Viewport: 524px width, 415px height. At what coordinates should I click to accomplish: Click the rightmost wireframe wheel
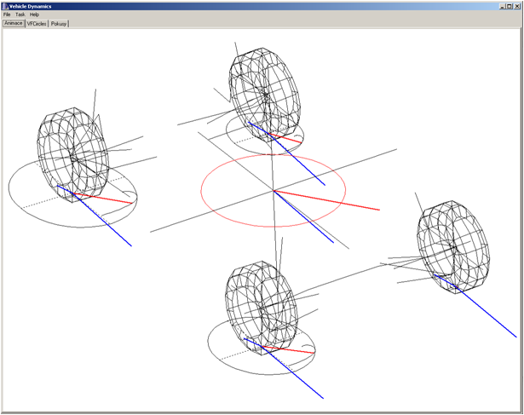click(452, 245)
